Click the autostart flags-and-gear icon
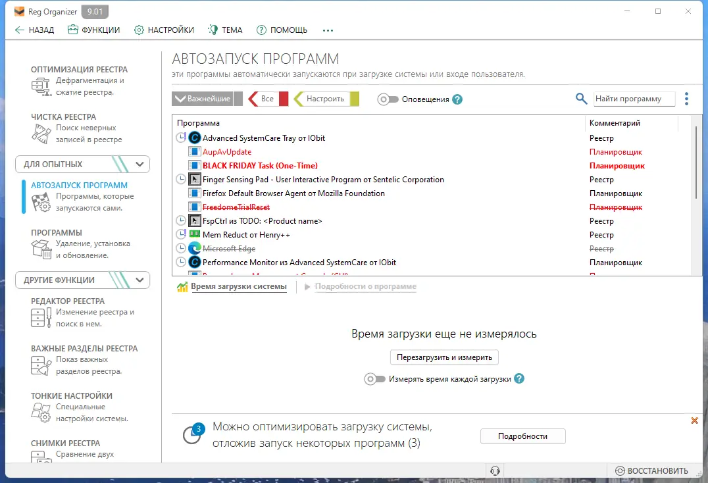This screenshot has height=483, width=708. tap(41, 202)
